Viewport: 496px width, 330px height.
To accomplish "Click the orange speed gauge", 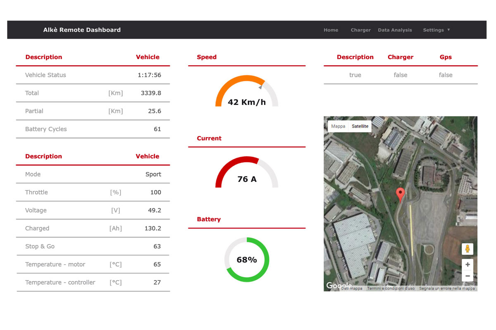I will [x=247, y=91].
